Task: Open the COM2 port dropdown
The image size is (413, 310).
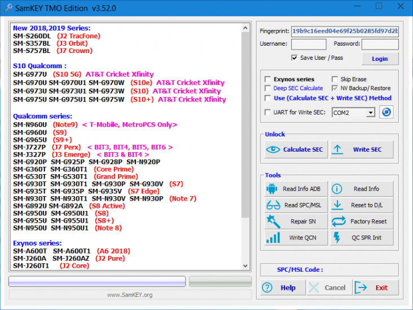Action: tap(371, 113)
